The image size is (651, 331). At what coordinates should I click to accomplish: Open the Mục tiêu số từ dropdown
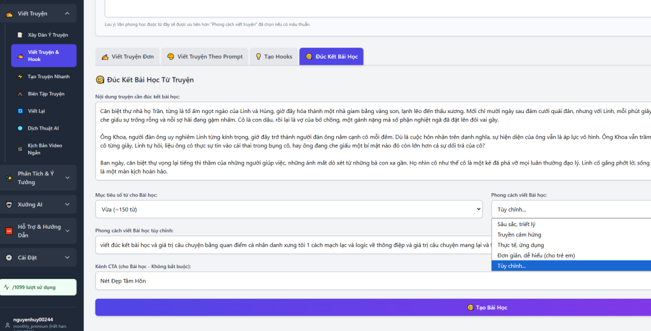click(289, 209)
